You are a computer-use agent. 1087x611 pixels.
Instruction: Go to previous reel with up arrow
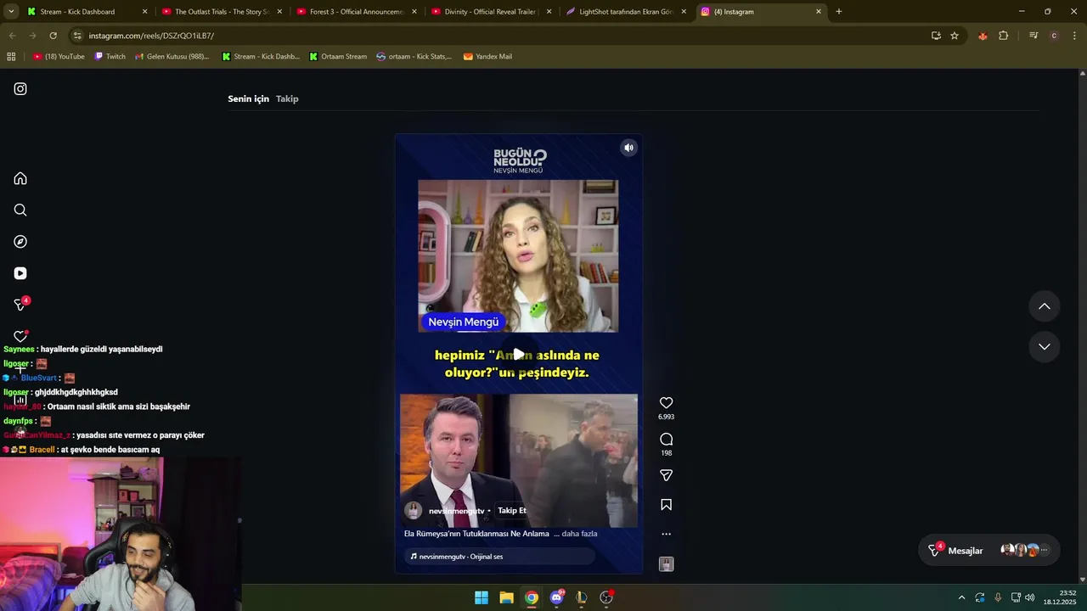tap(1045, 306)
